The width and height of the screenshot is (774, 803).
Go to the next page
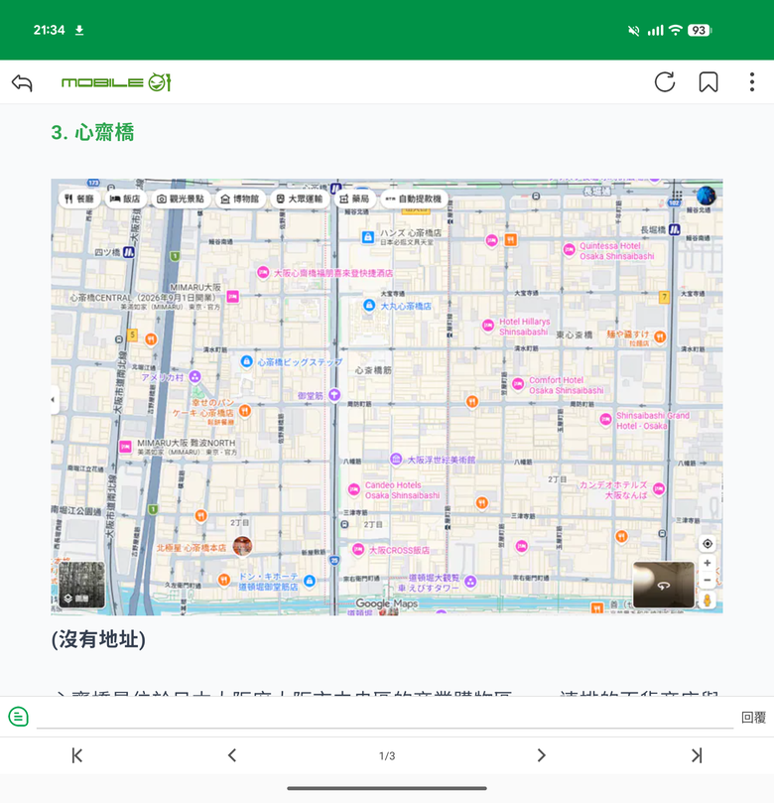click(x=542, y=755)
